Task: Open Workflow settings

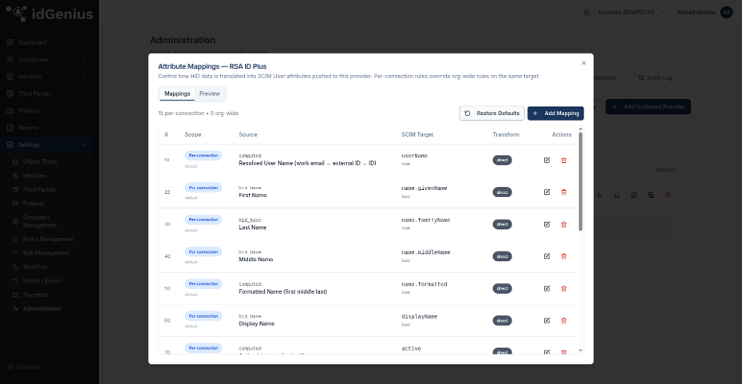Action: click(x=35, y=267)
